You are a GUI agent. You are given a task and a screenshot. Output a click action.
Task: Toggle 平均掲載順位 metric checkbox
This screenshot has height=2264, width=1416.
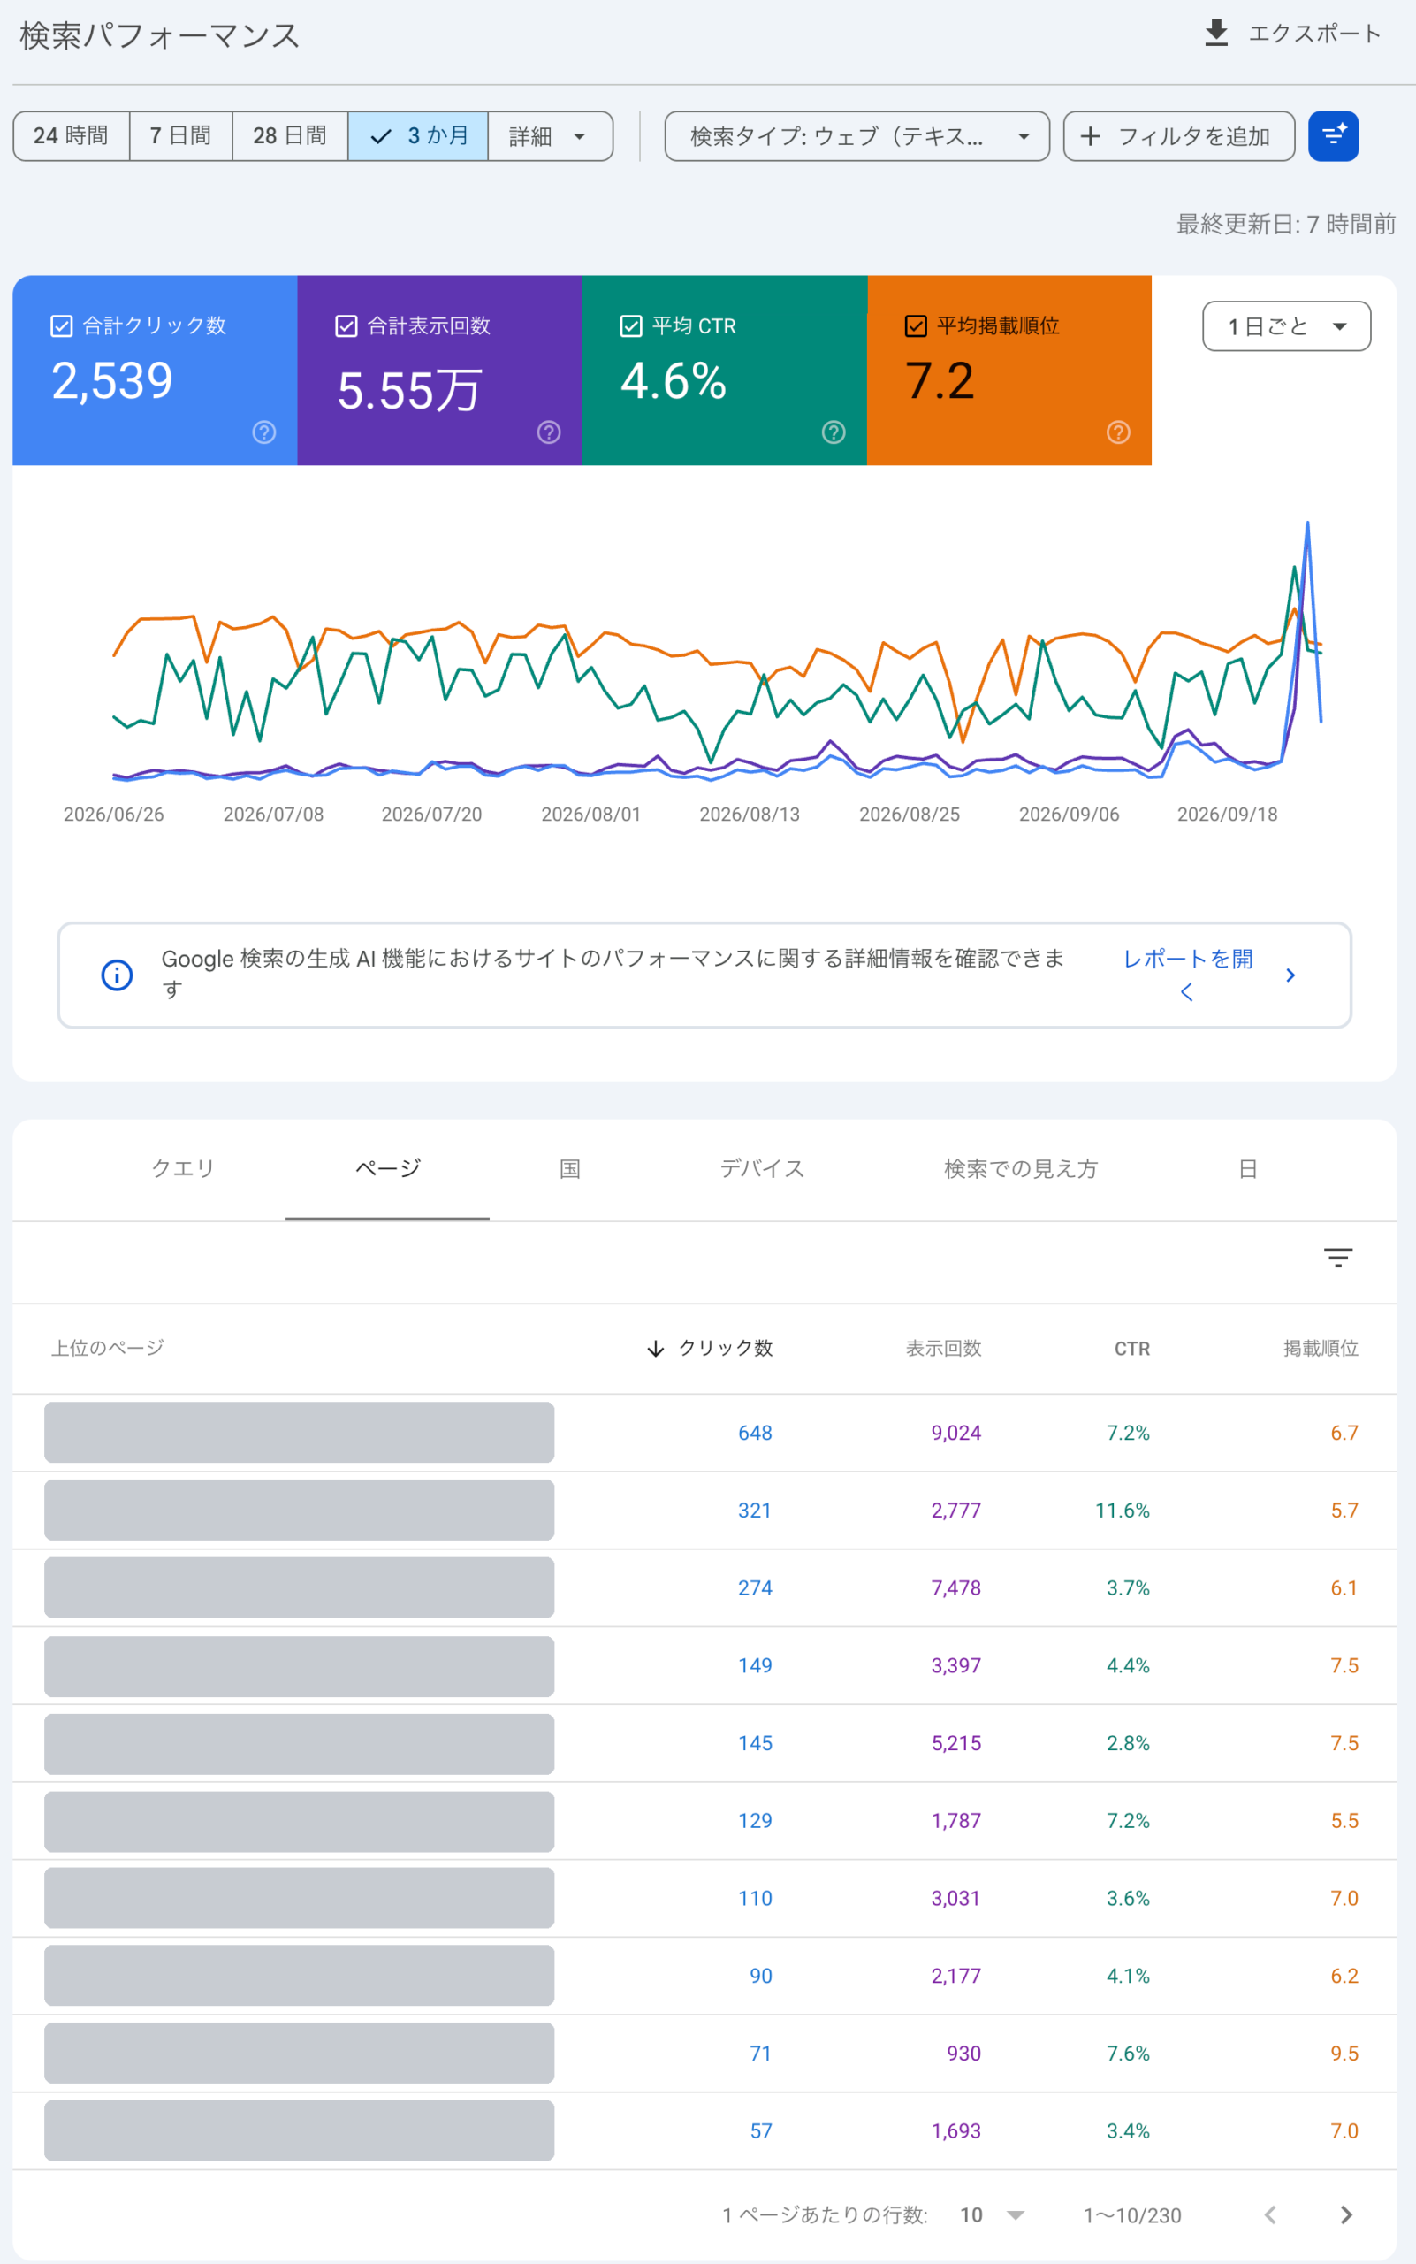click(x=916, y=326)
